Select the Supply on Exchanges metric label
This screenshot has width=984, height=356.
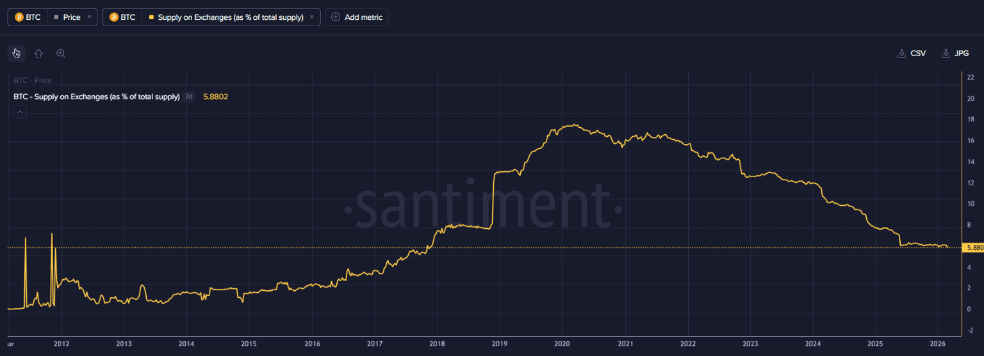coord(230,17)
